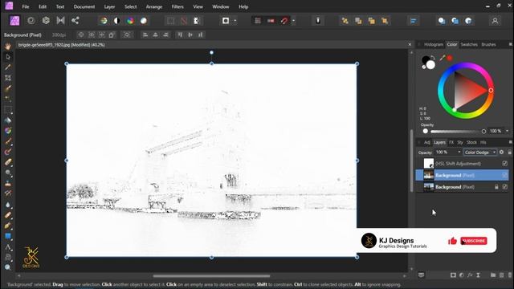Image resolution: width=514 pixels, height=289 pixels.
Task: Switch to Develop Persona
Action: pos(46,21)
